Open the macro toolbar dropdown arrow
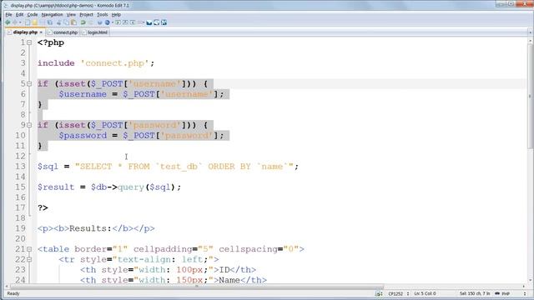The image size is (534, 300). [x=144, y=22]
